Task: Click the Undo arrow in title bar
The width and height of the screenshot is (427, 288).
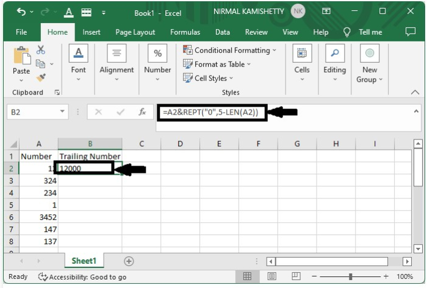Action: [x=22, y=12]
